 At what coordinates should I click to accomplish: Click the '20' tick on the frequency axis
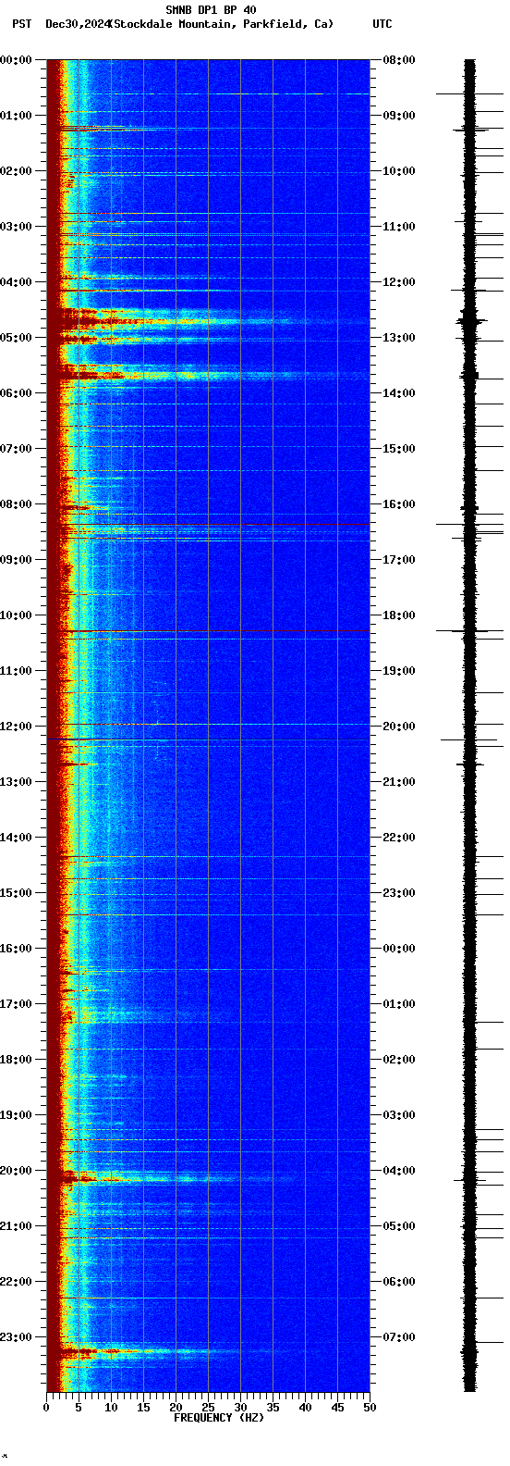tap(176, 1408)
